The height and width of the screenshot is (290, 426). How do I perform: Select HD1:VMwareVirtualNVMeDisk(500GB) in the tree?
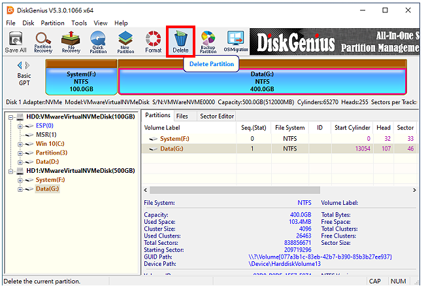80,171
